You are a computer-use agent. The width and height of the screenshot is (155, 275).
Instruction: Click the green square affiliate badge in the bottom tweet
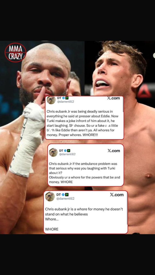(67, 194)
